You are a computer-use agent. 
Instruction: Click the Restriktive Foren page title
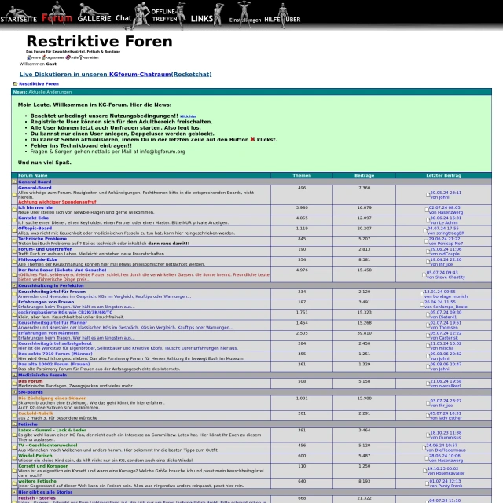point(100,42)
